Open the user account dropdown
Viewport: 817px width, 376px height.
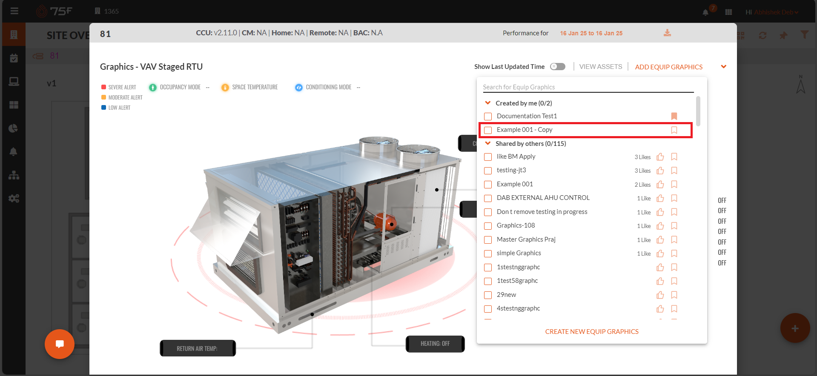click(x=772, y=12)
